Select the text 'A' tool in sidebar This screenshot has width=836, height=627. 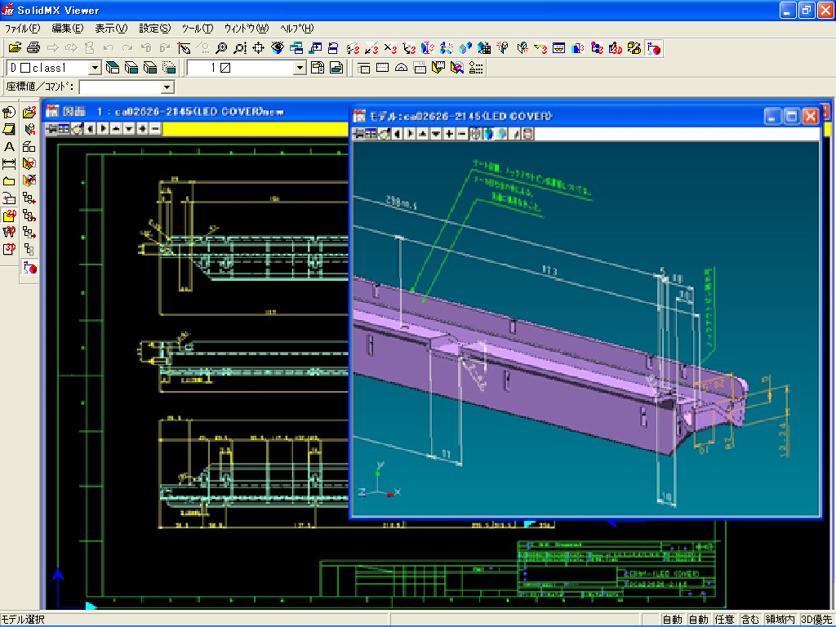point(10,147)
